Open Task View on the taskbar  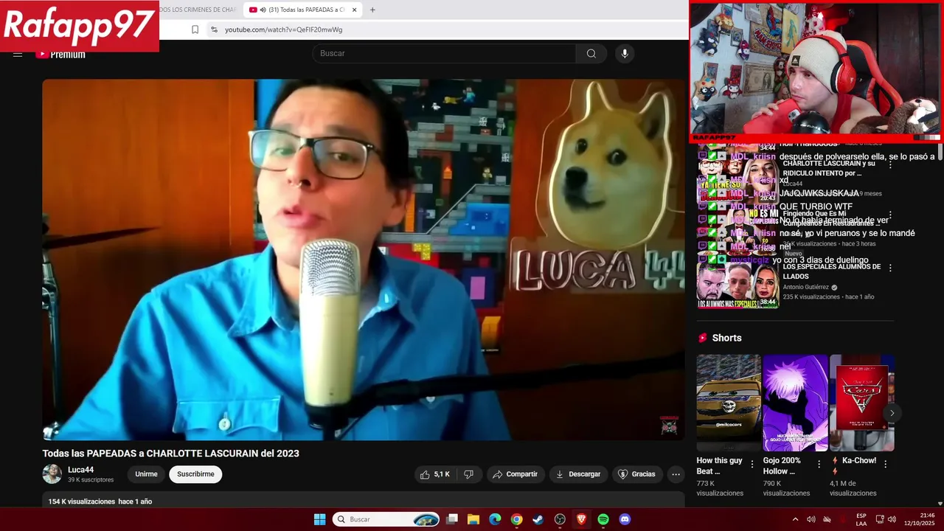[x=452, y=519]
